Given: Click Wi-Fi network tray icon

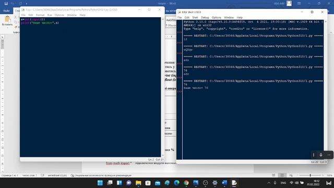Looking at the screenshot, I should 292,183.
